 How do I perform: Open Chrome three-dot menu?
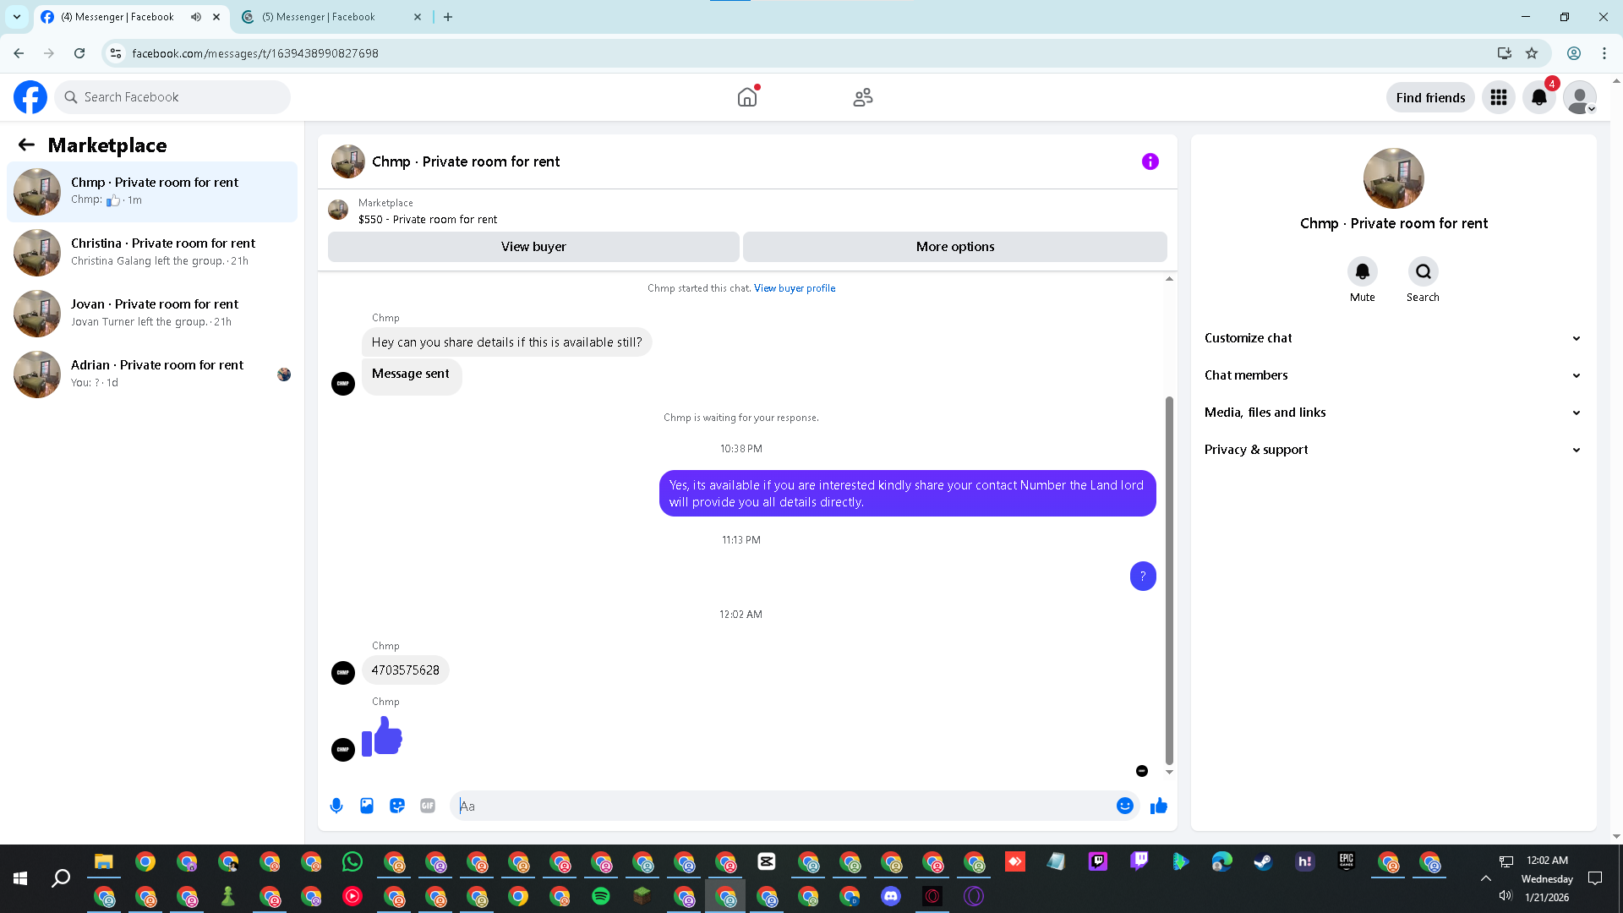(x=1604, y=53)
